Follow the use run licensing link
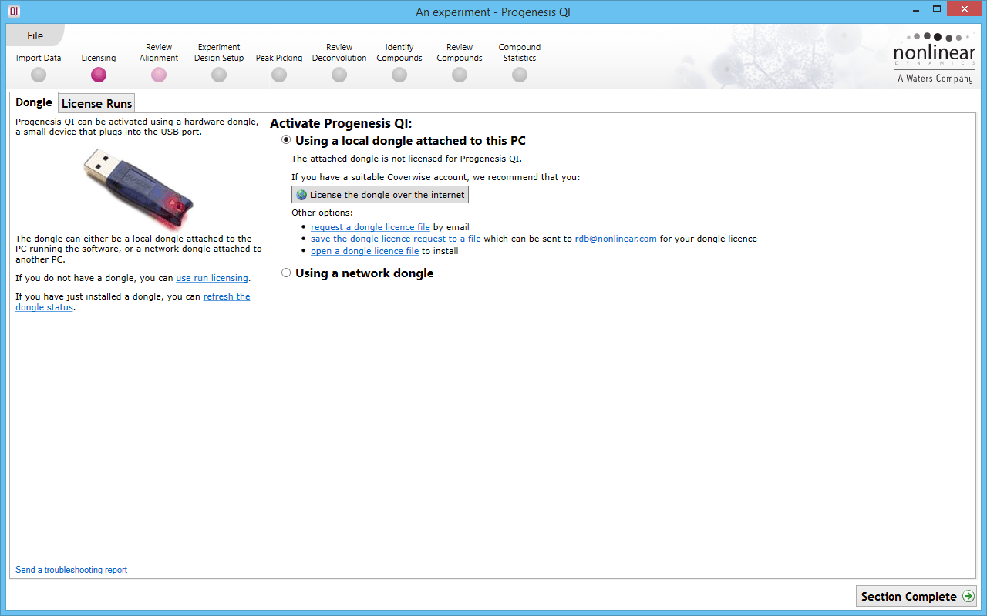Viewport: 987px width, 616px height. (212, 278)
